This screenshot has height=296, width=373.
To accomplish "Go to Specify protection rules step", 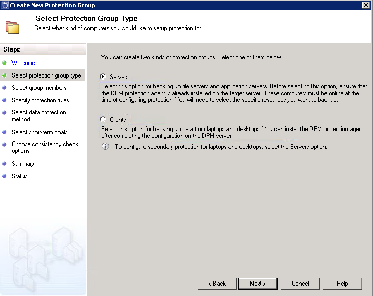I will (40, 100).
